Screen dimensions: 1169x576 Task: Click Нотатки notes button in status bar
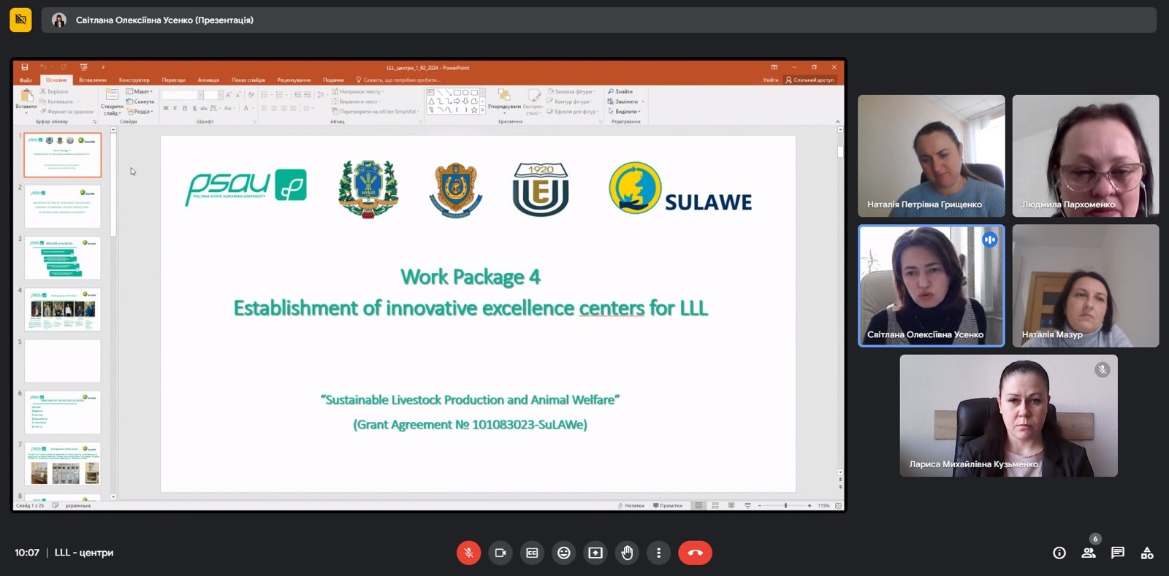(x=631, y=505)
